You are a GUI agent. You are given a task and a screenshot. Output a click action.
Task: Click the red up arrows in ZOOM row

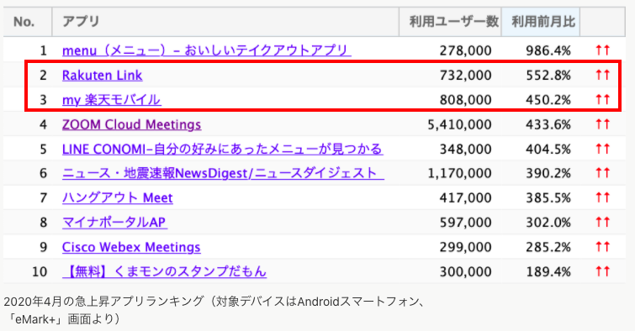(602, 123)
